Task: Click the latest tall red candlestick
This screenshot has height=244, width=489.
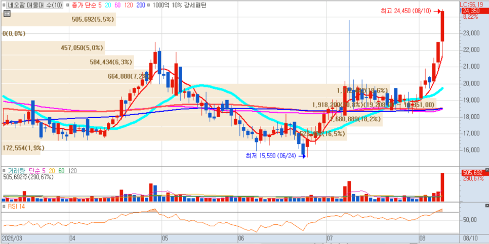Action: 442,26
